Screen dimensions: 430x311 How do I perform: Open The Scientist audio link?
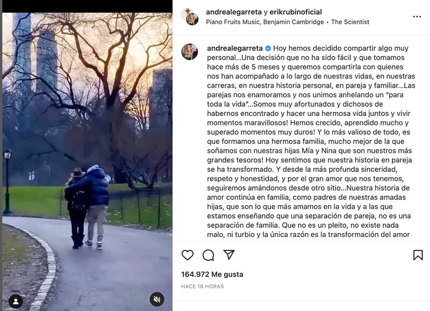pyautogui.click(x=350, y=22)
